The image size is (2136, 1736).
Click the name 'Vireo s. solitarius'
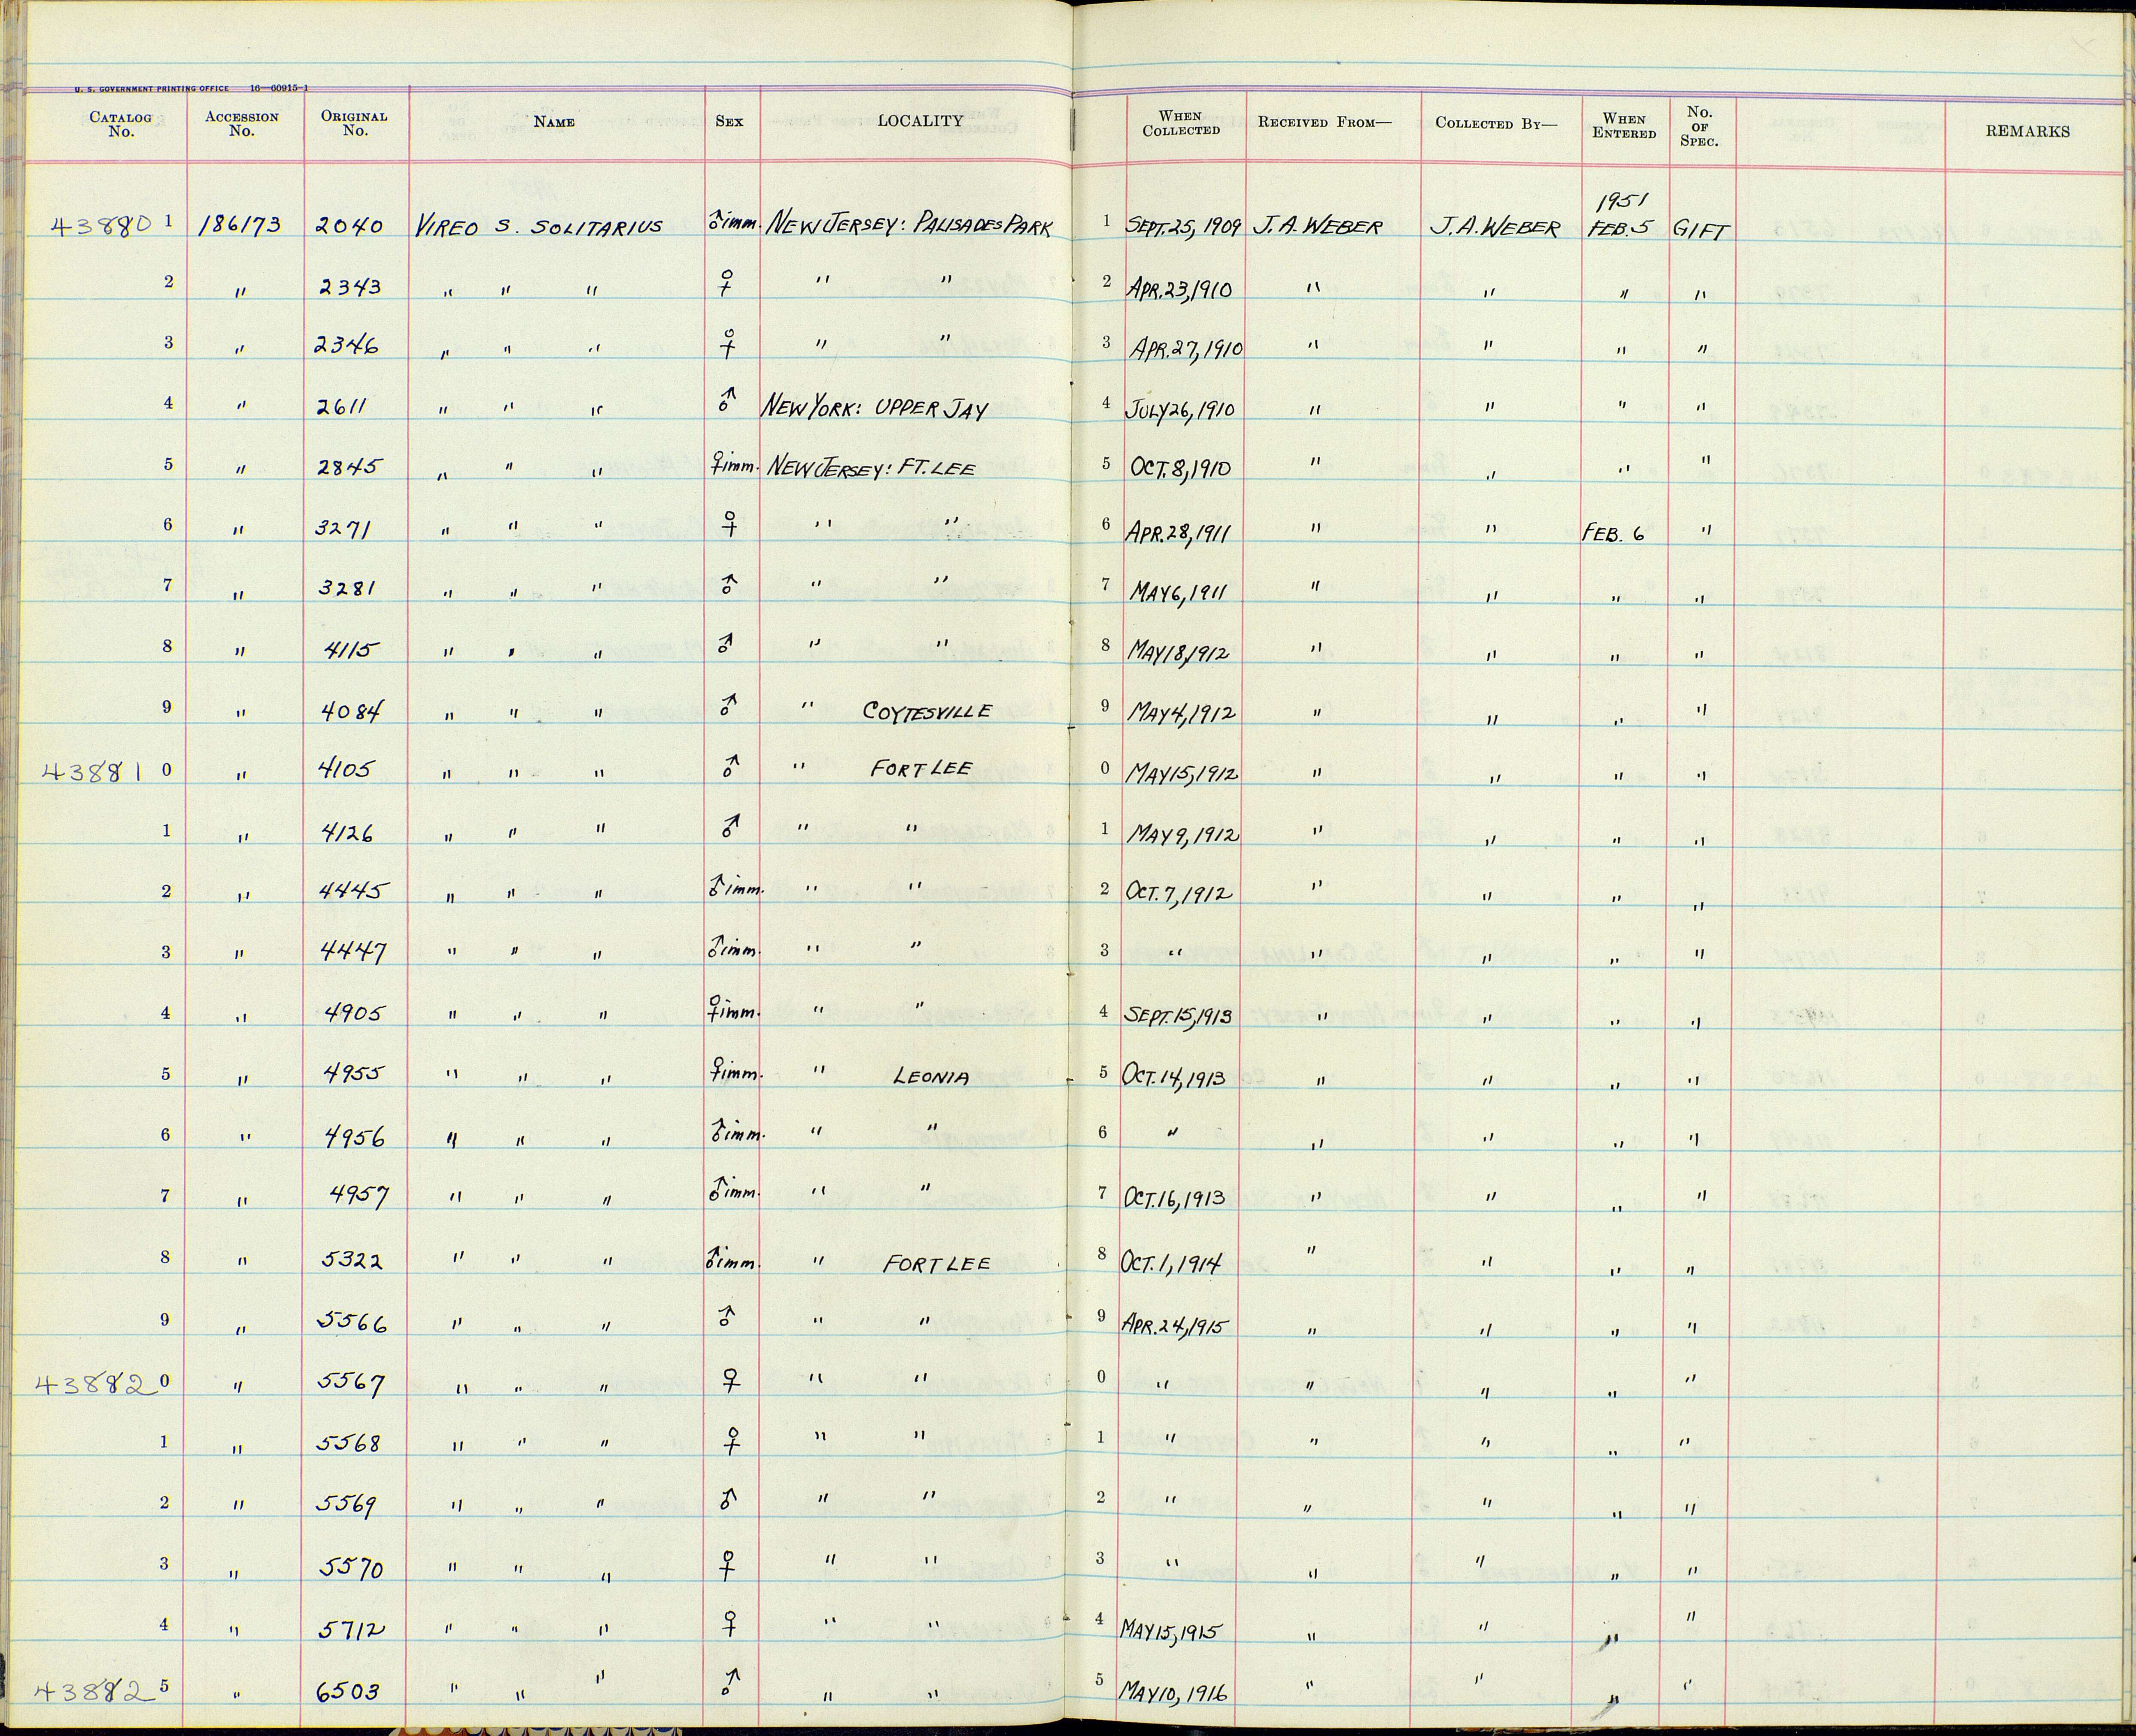[538, 226]
